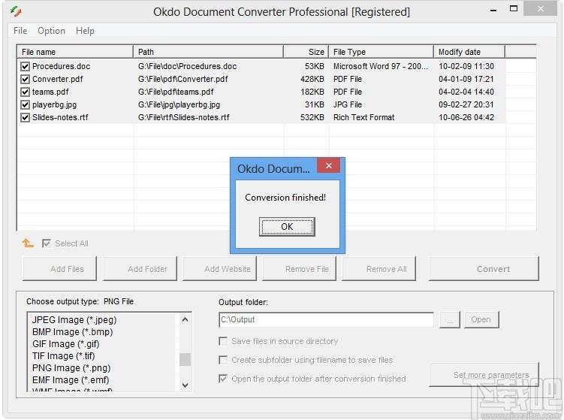Sort by Path column header
The image size is (564, 420).
tap(208, 52)
